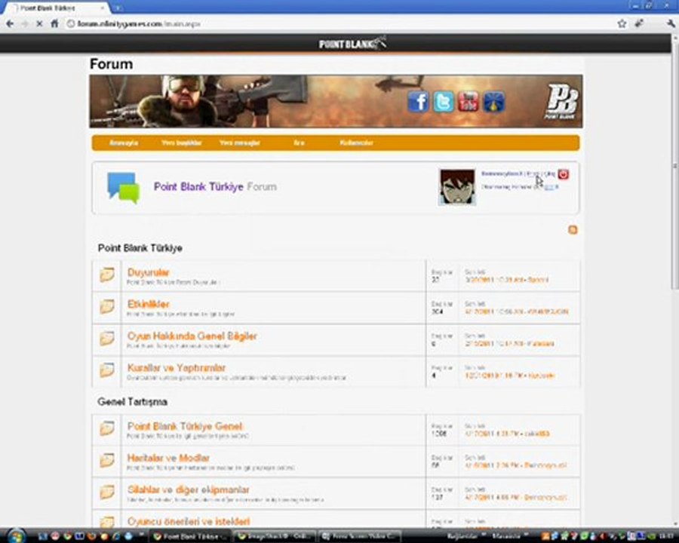Image resolution: width=679 pixels, height=543 pixels.
Task: Open Haritalar ve Modlar forum
Action: (x=168, y=458)
